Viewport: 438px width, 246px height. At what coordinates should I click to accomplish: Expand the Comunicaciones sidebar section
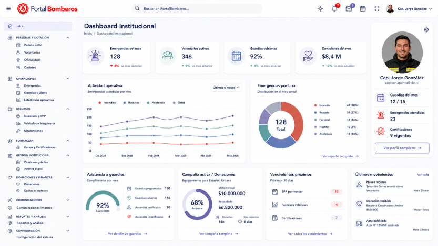coord(68,200)
